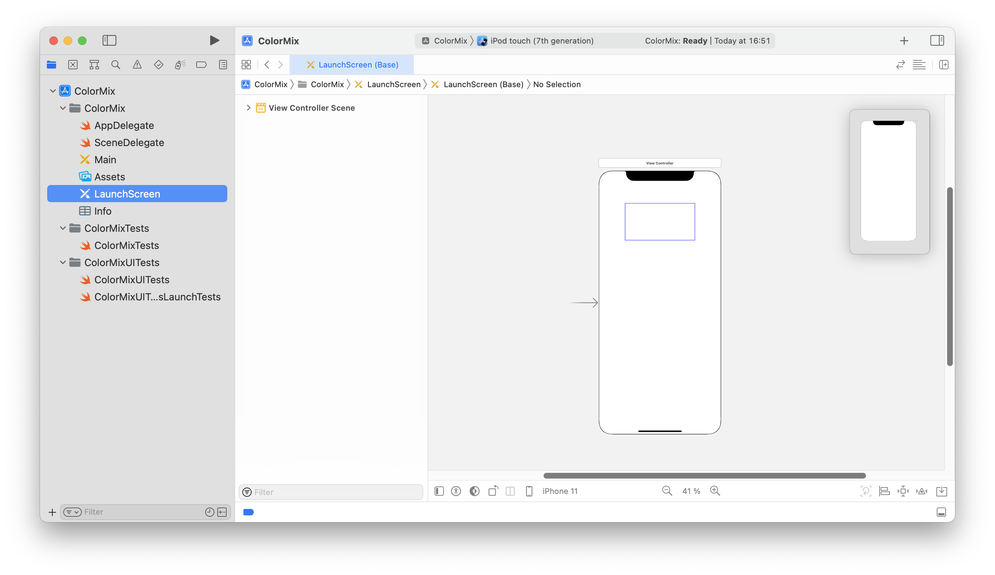995x575 pixels.
Task: Toggle document outline in canvas bar
Action: coord(439,491)
